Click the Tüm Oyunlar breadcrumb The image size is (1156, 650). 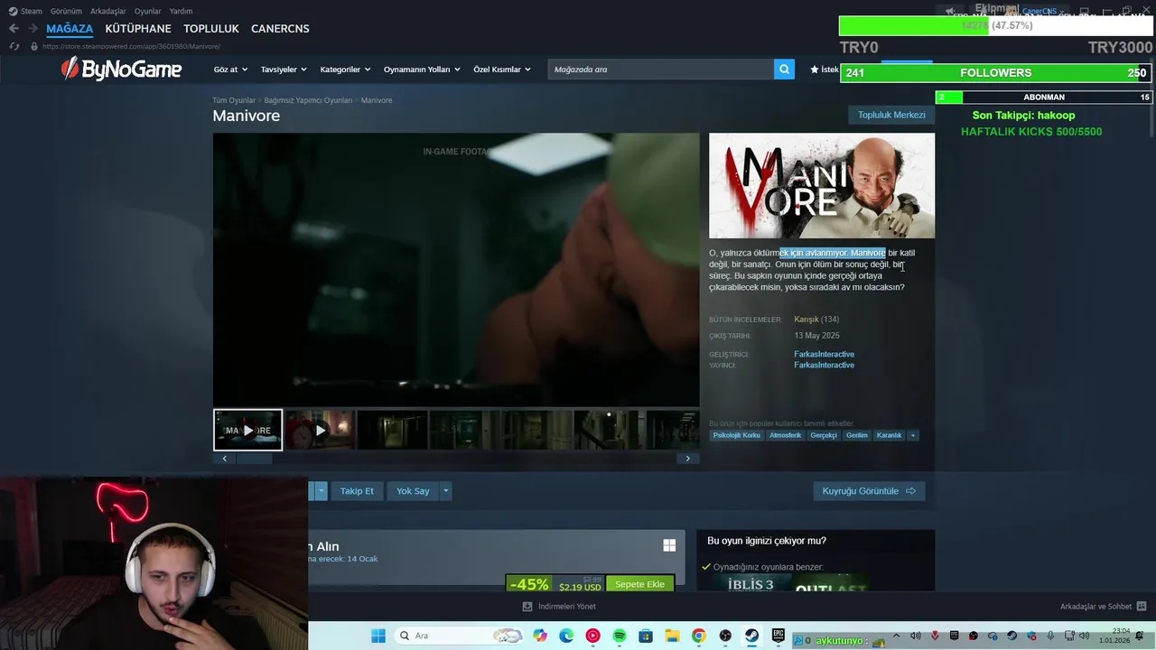point(234,100)
